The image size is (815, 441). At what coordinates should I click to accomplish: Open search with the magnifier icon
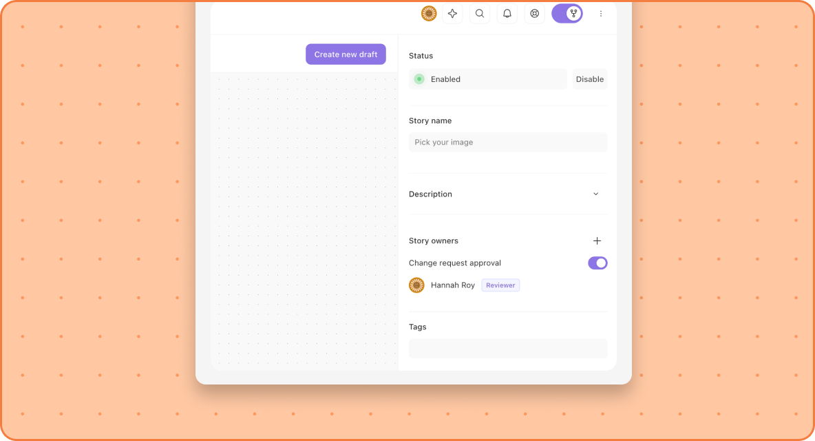point(480,14)
